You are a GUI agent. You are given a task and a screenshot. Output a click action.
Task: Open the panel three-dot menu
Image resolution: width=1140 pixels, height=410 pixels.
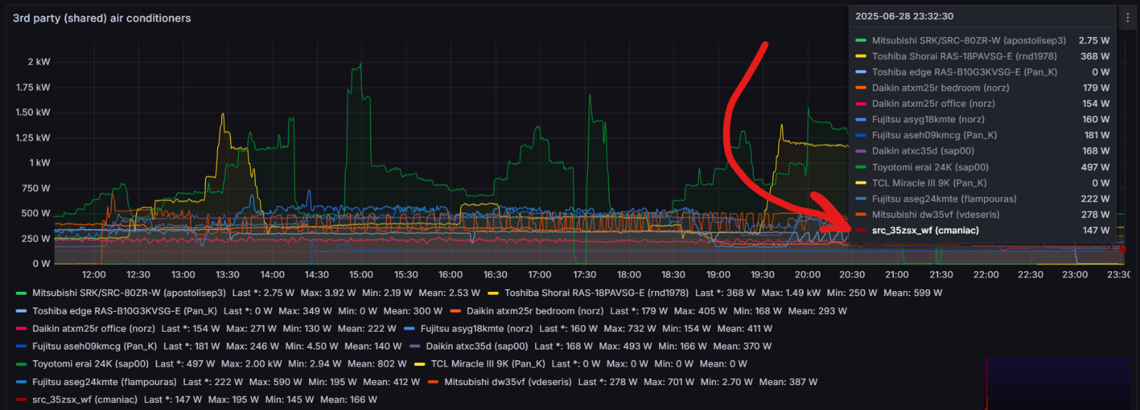[1127, 18]
